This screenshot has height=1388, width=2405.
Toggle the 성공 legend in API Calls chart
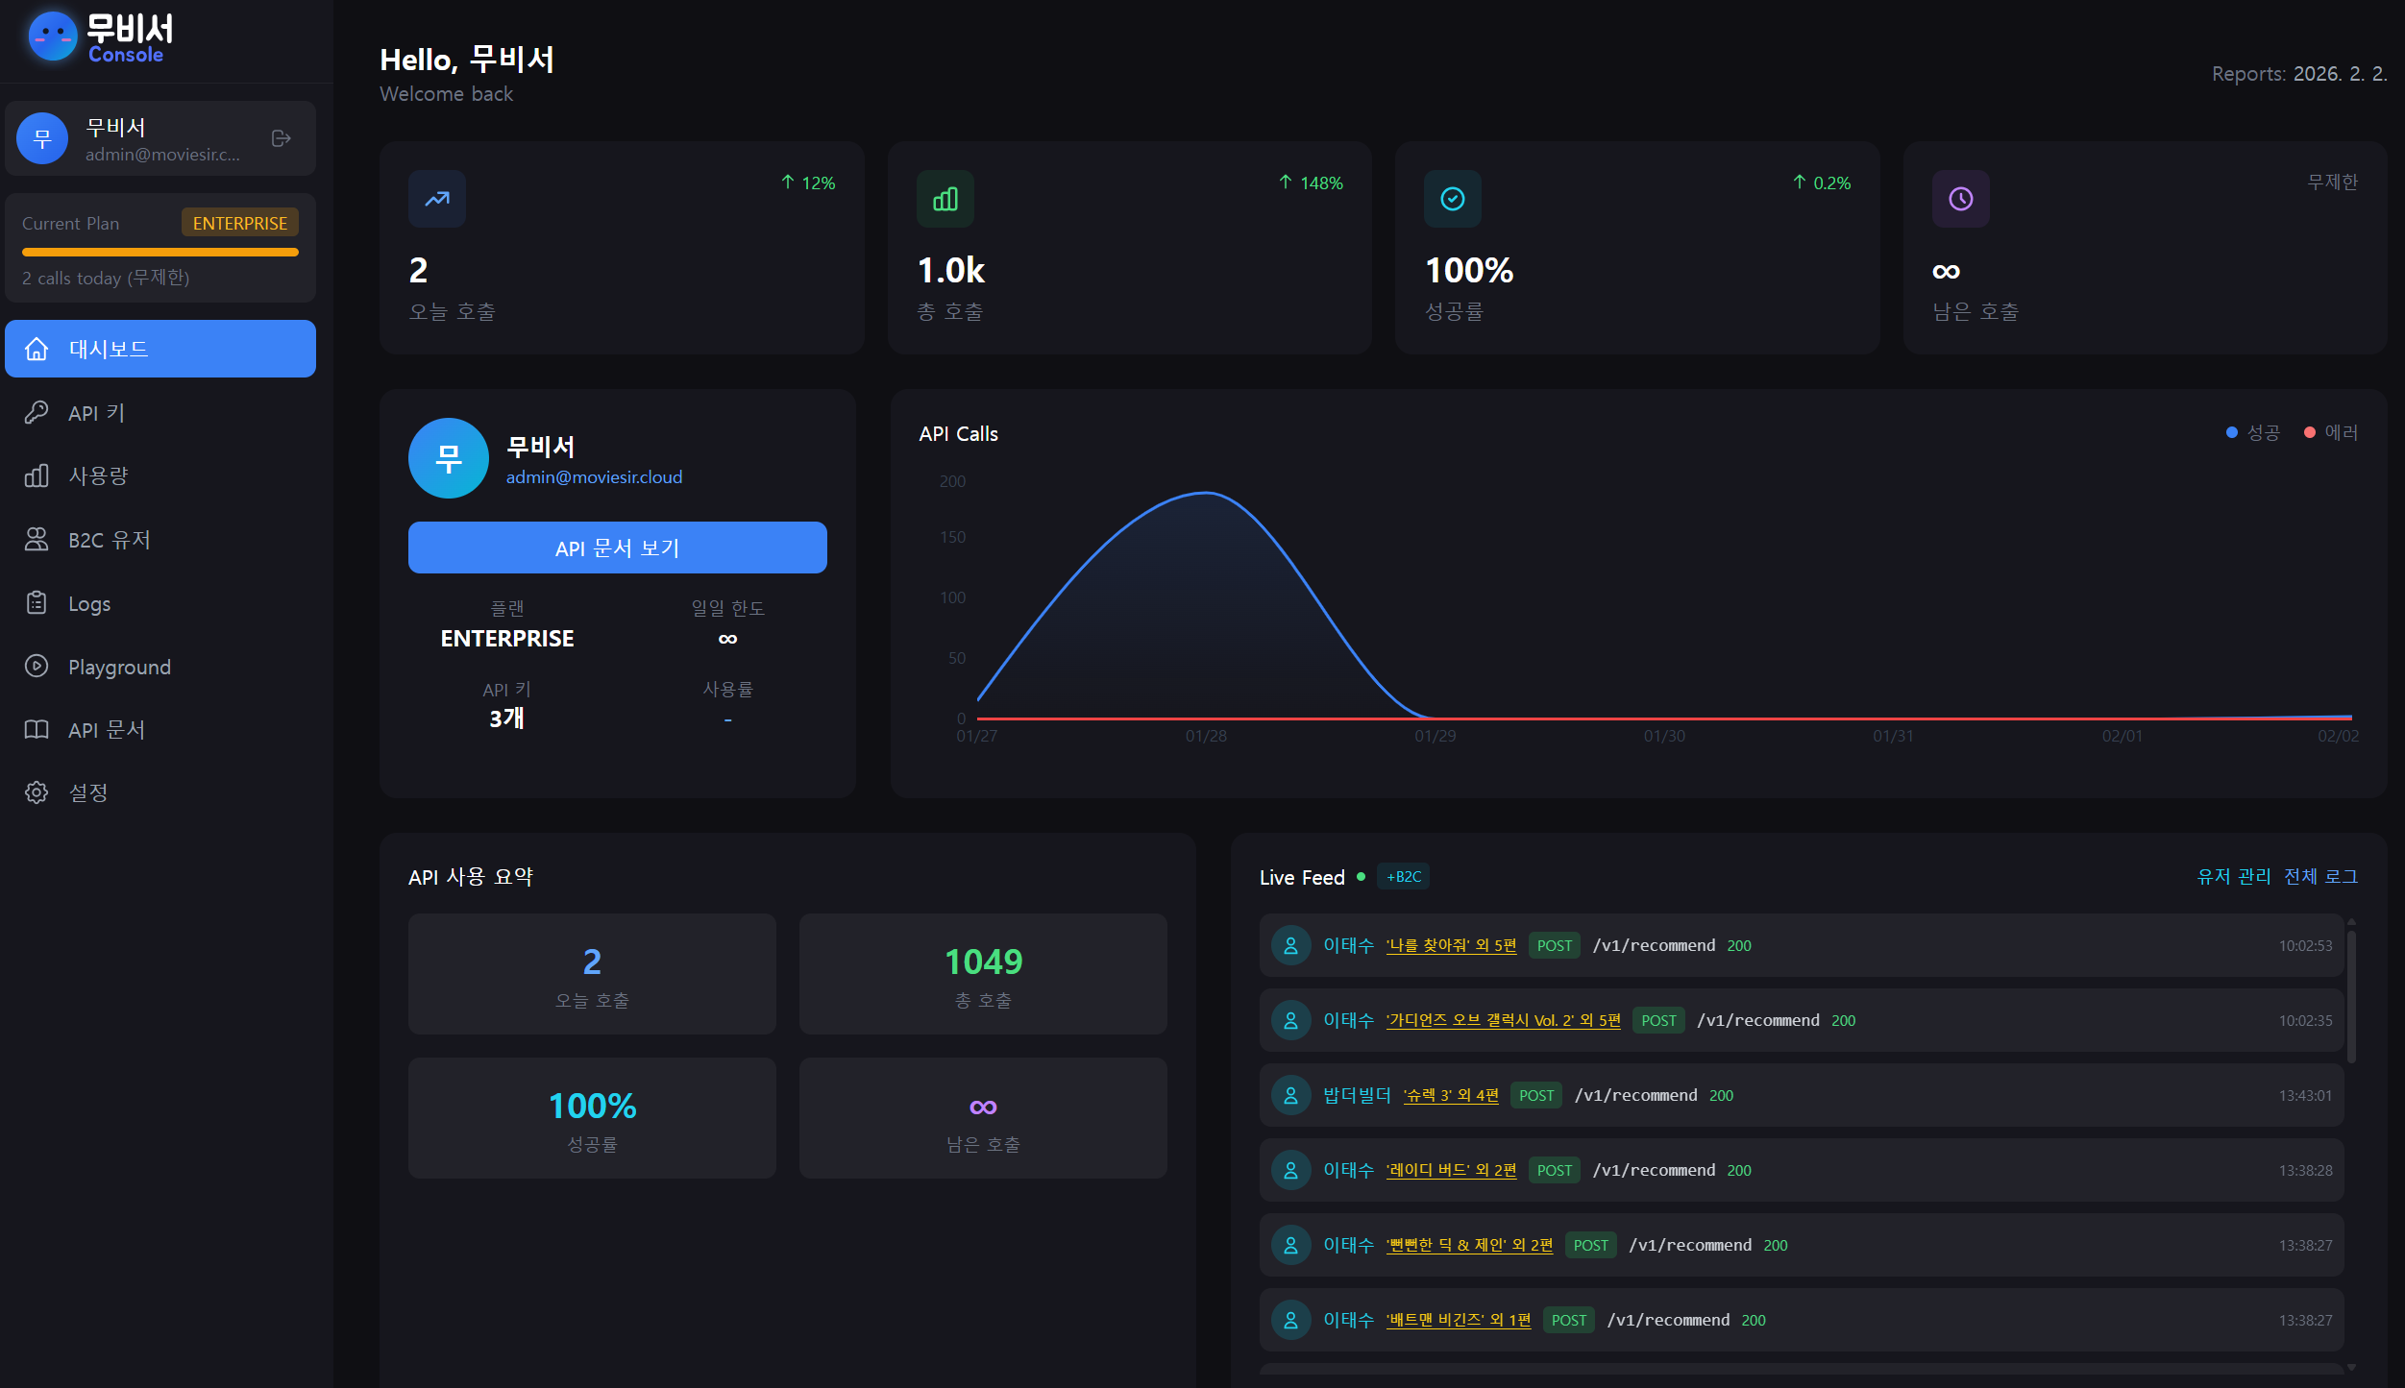tap(2253, 433)
